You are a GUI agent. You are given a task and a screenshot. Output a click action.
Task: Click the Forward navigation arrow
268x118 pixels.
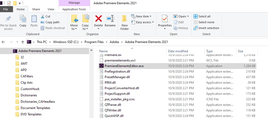tap(11, 42)
